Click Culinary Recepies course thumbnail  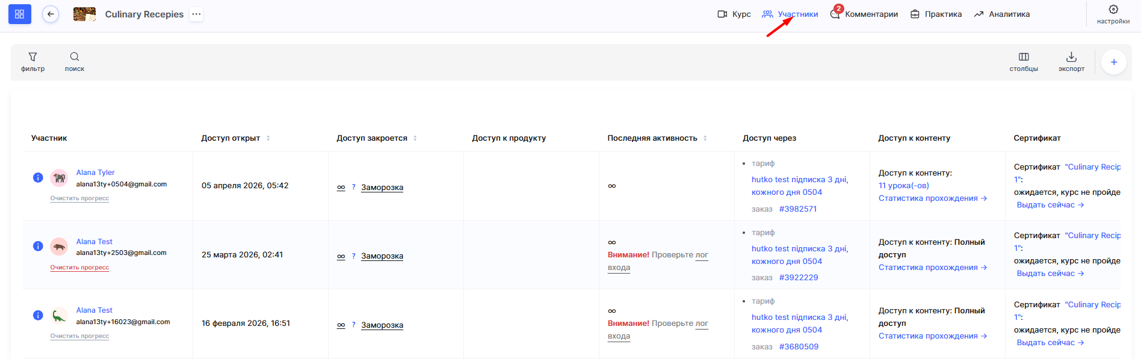pyautogui.click(x=84, y=14)
